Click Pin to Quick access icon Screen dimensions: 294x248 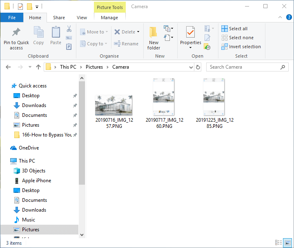click(x=16, y=32)
